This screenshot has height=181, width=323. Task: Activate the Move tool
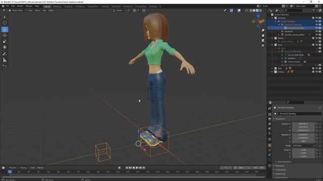[x=5, y=30]
